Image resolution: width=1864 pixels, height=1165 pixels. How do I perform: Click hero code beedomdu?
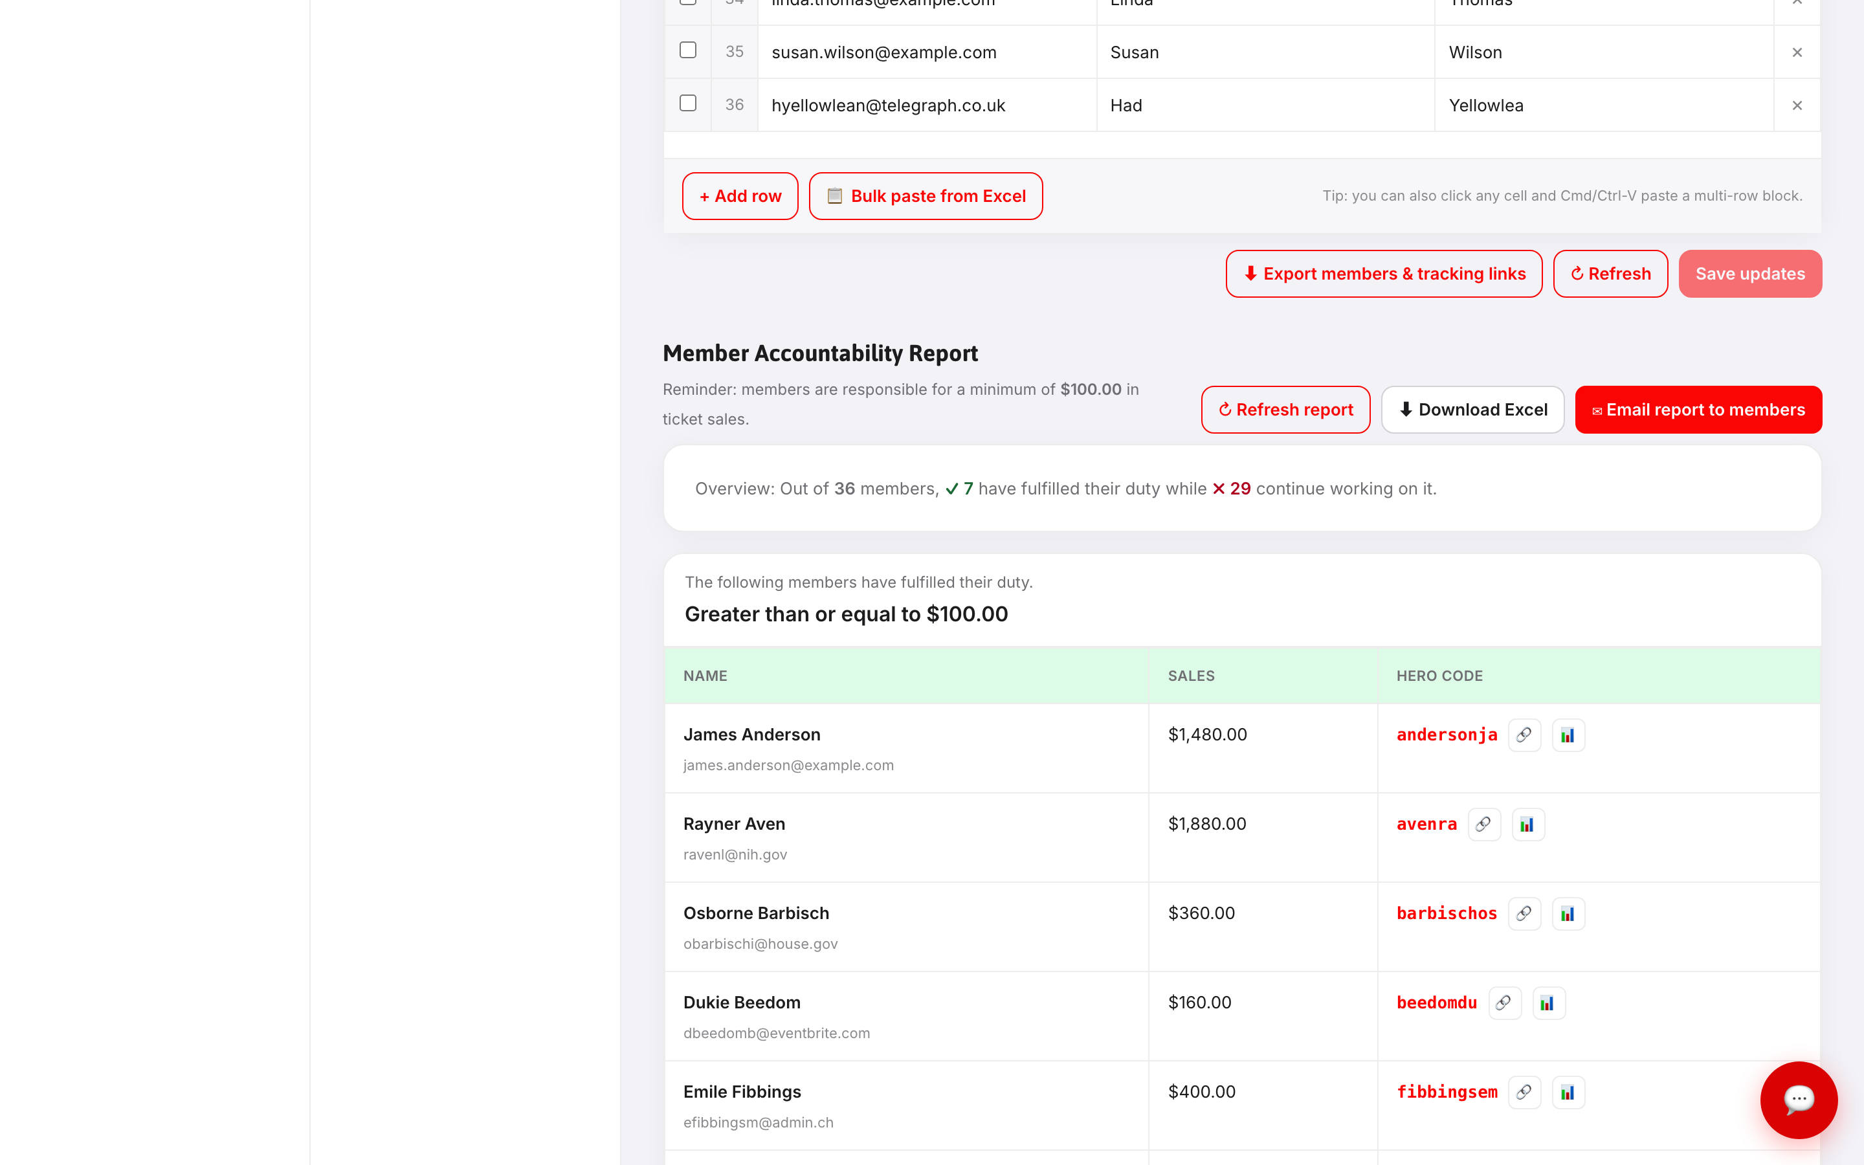pyautogui.click(x=1437, y=1003)
